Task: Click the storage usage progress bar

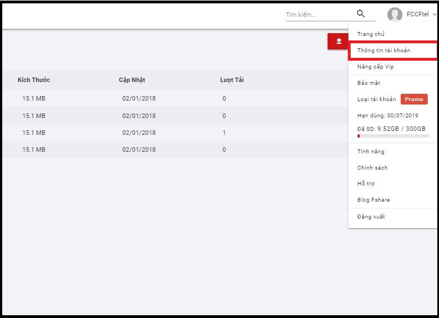Action: click(x=393, y=136)
